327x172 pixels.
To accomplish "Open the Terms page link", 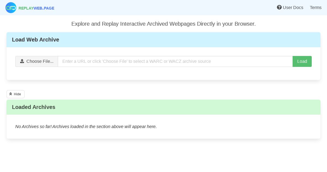I will (x=316, y=7).
